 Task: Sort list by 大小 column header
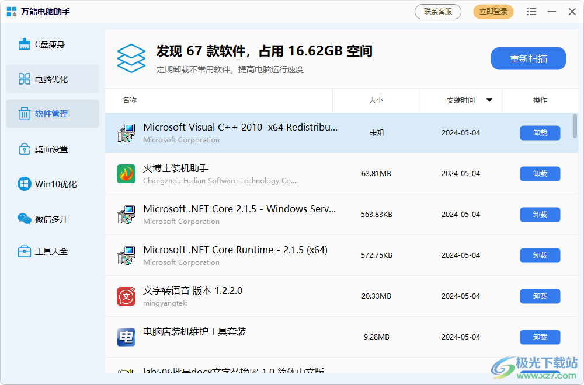(376, 100)
